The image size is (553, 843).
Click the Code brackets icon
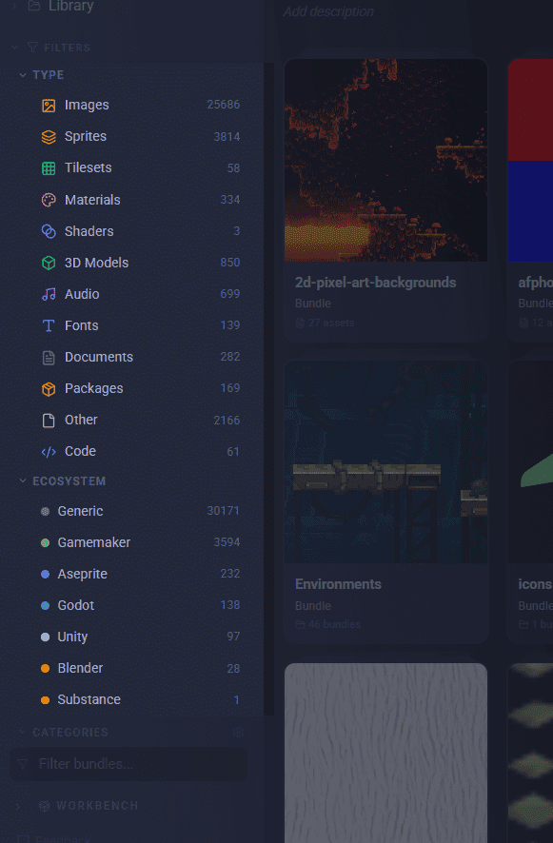coord(49,452)
